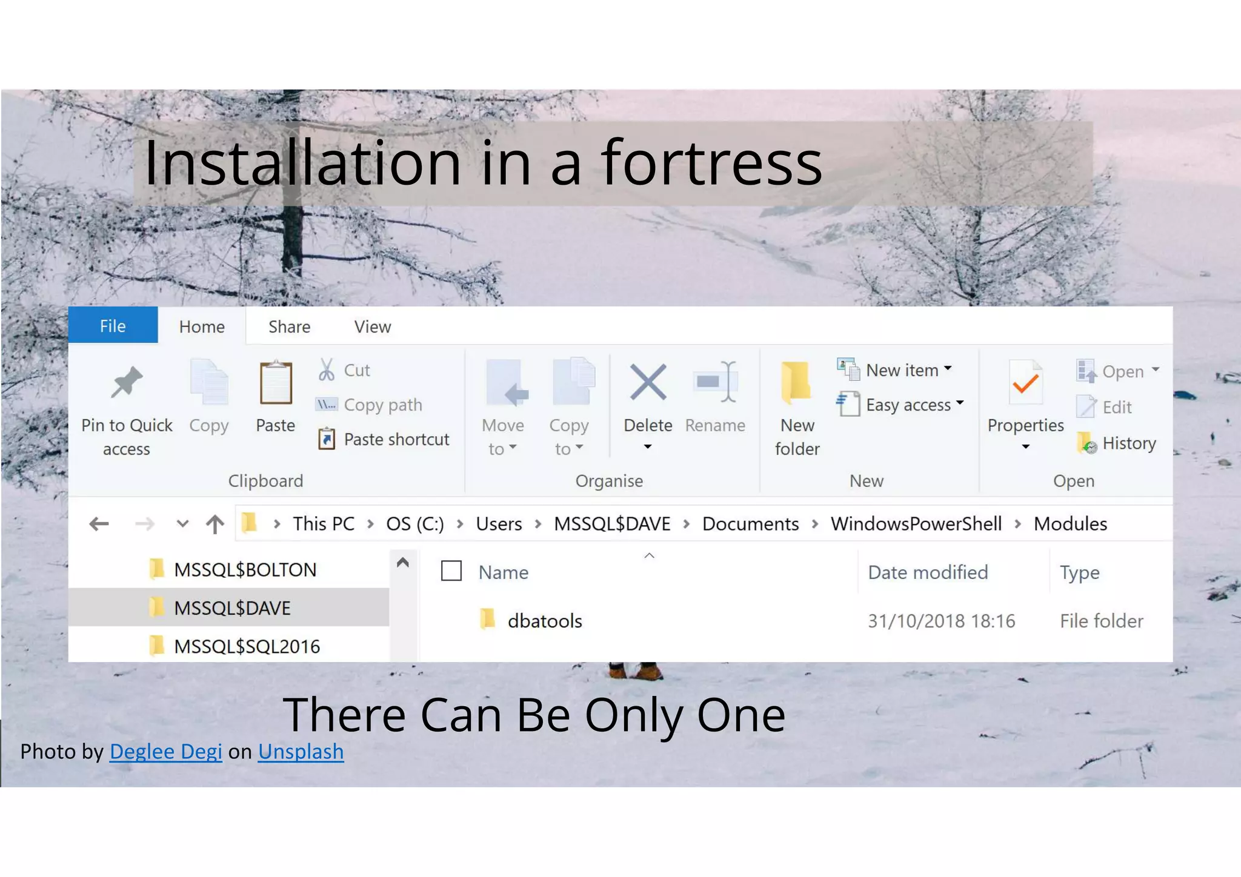This screenshot has height=877, width=1241.
Task: Click the Cut scissors icon
Action: 327,369
